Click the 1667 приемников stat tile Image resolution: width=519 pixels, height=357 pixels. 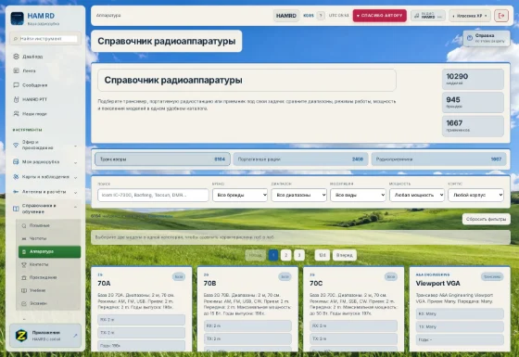pos(473,126)
